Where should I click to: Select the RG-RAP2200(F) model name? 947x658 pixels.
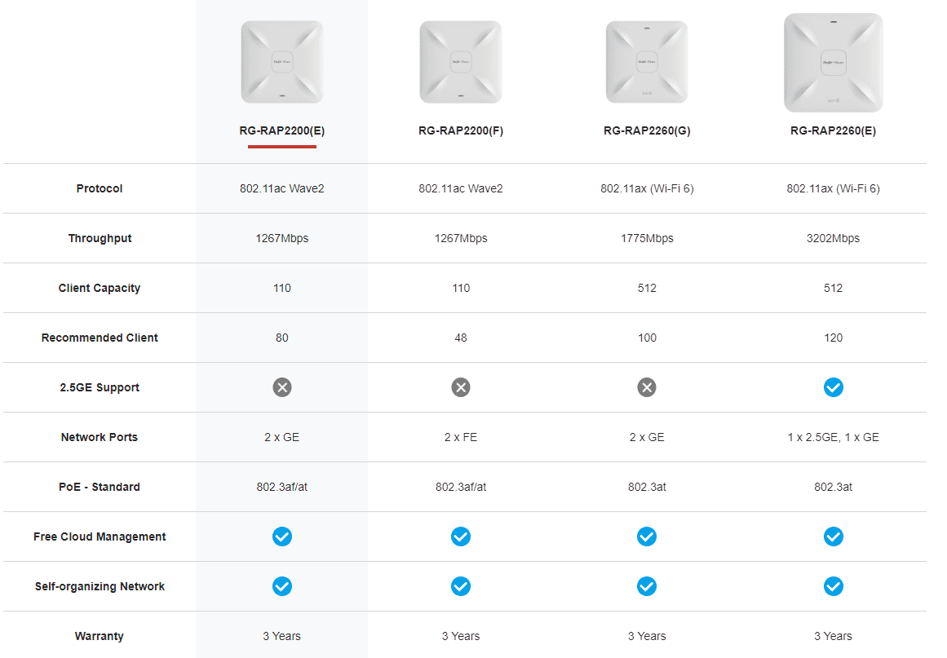click(x=460, y=130)
